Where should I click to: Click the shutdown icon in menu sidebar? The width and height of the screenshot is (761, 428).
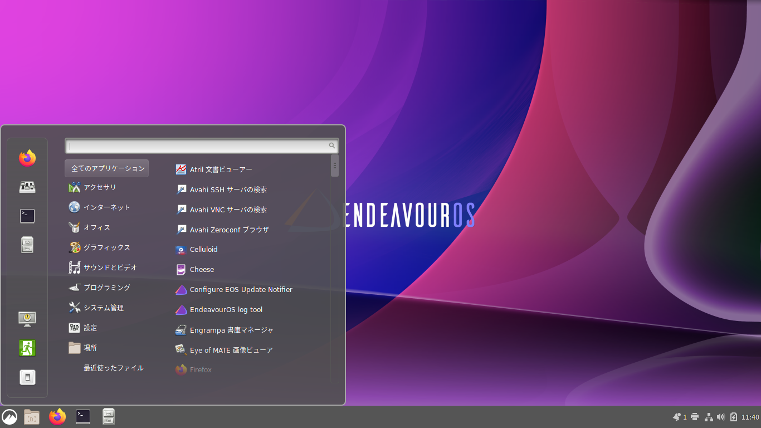coord(27,377)
